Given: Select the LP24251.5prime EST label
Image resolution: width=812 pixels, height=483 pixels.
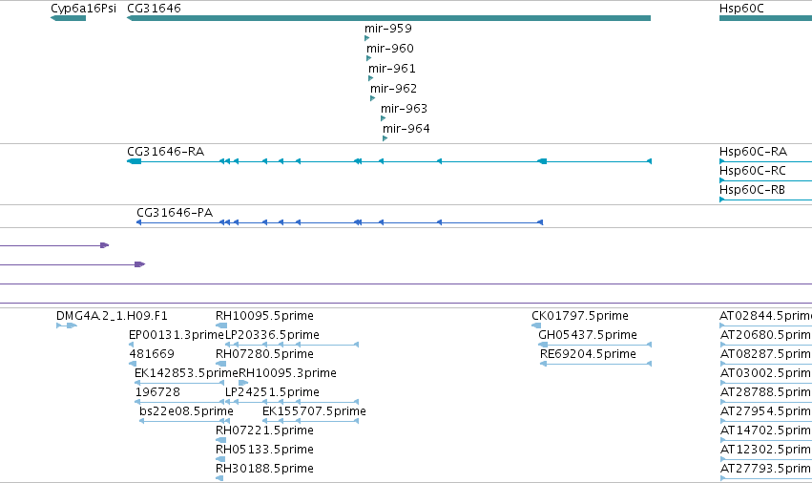Looking at the screenshot, I should click(x=272, y=393).
